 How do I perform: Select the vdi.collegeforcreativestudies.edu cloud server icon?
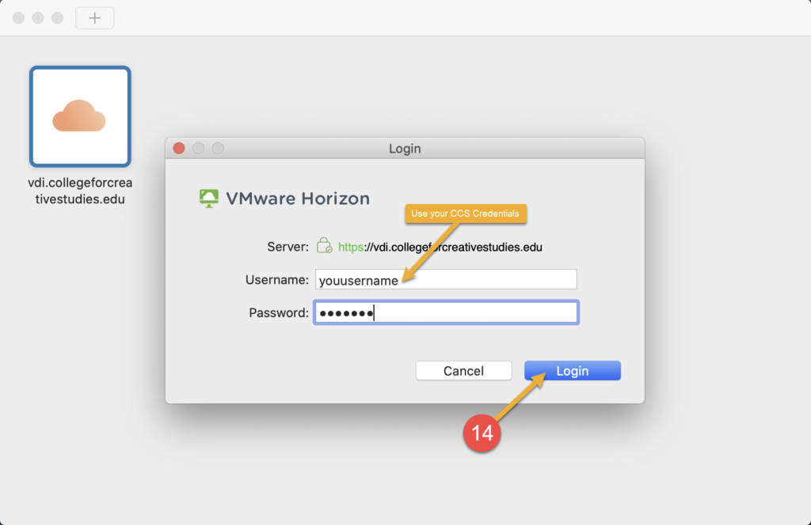(x=80, y=117)
